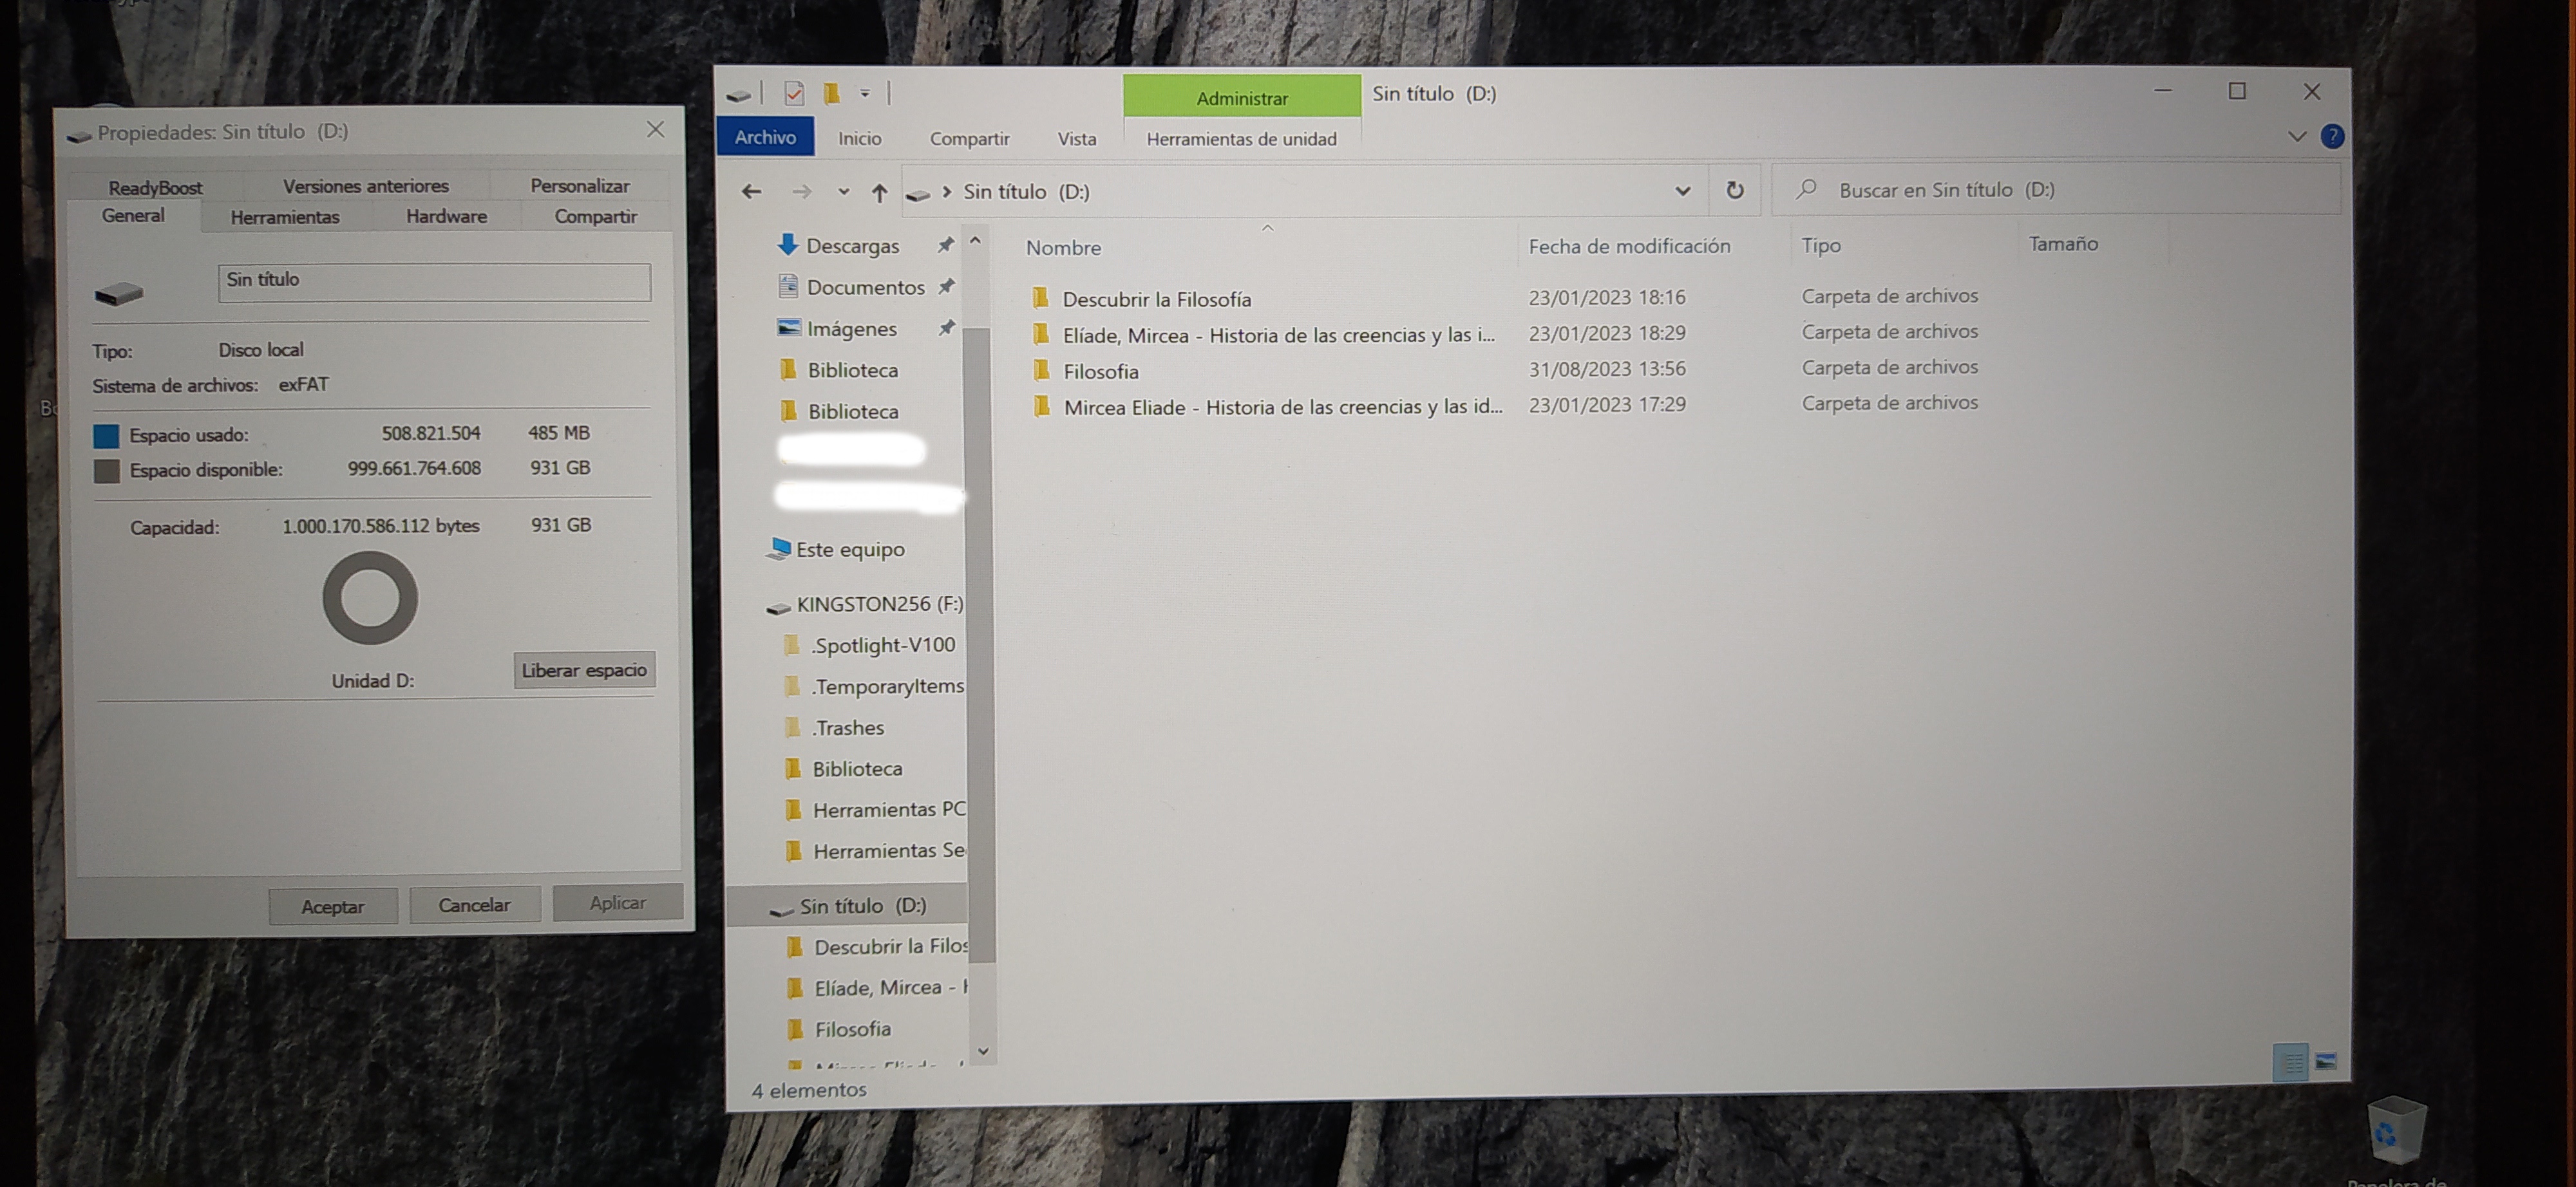The image size is (2576, 1187).
Task: Click the New folder quick access icon
Action: pos(831,94)
